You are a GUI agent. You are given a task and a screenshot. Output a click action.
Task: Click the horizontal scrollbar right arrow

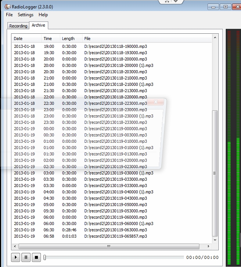209,246
